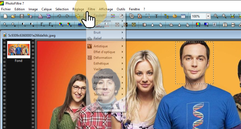Apply the double-drop Blur filter icon
This screenshot has width=241, height=129.
tap(161, 25)
